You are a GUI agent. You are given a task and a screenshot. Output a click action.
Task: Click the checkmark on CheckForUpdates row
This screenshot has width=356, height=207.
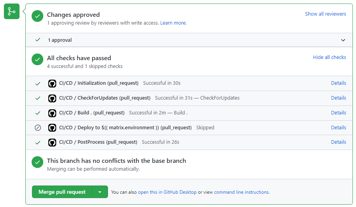(x=38, y=98)
